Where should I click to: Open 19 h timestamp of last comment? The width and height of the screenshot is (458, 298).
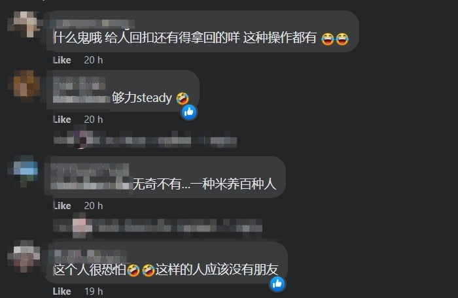click(94, 291)
